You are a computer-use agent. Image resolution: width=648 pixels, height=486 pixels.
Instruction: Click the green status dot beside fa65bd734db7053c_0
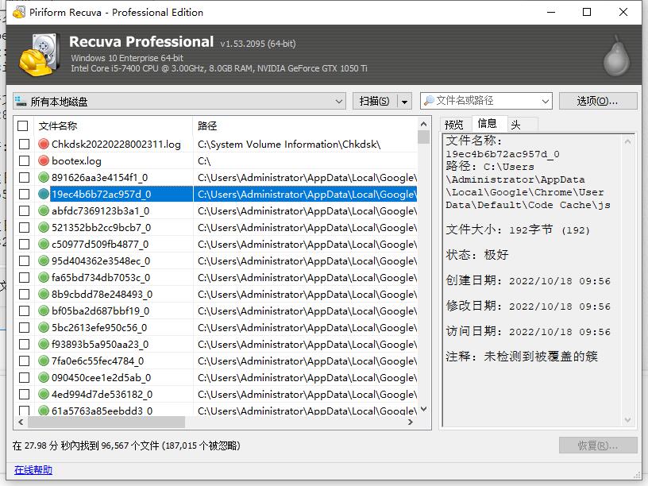(44, 277)
